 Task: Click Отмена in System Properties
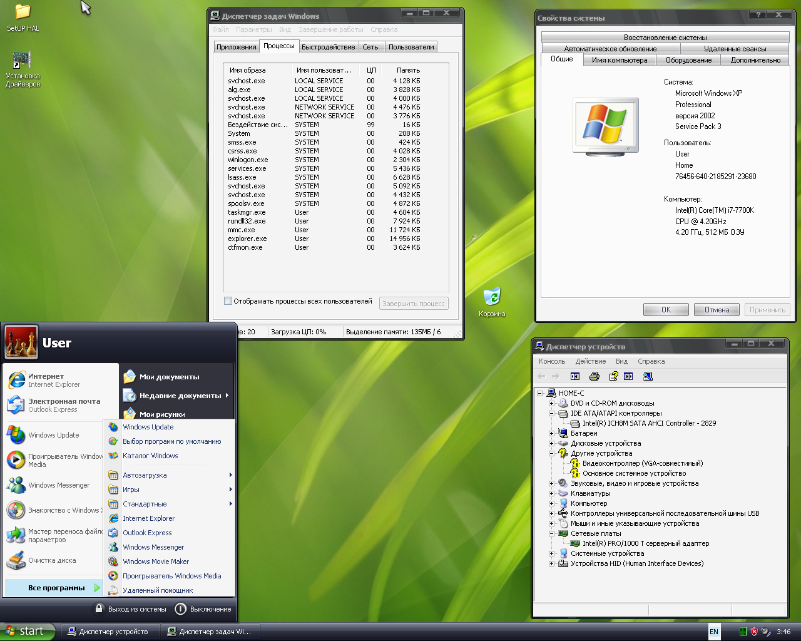pyautogui.click(x=717, y=310)
